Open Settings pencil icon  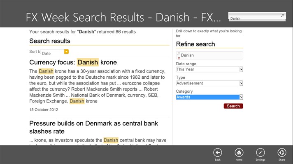(260, 153)
